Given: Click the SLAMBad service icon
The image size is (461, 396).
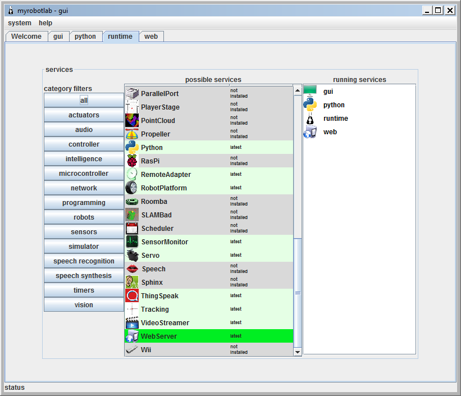Looking at the screenshot, I should [132, 215].
